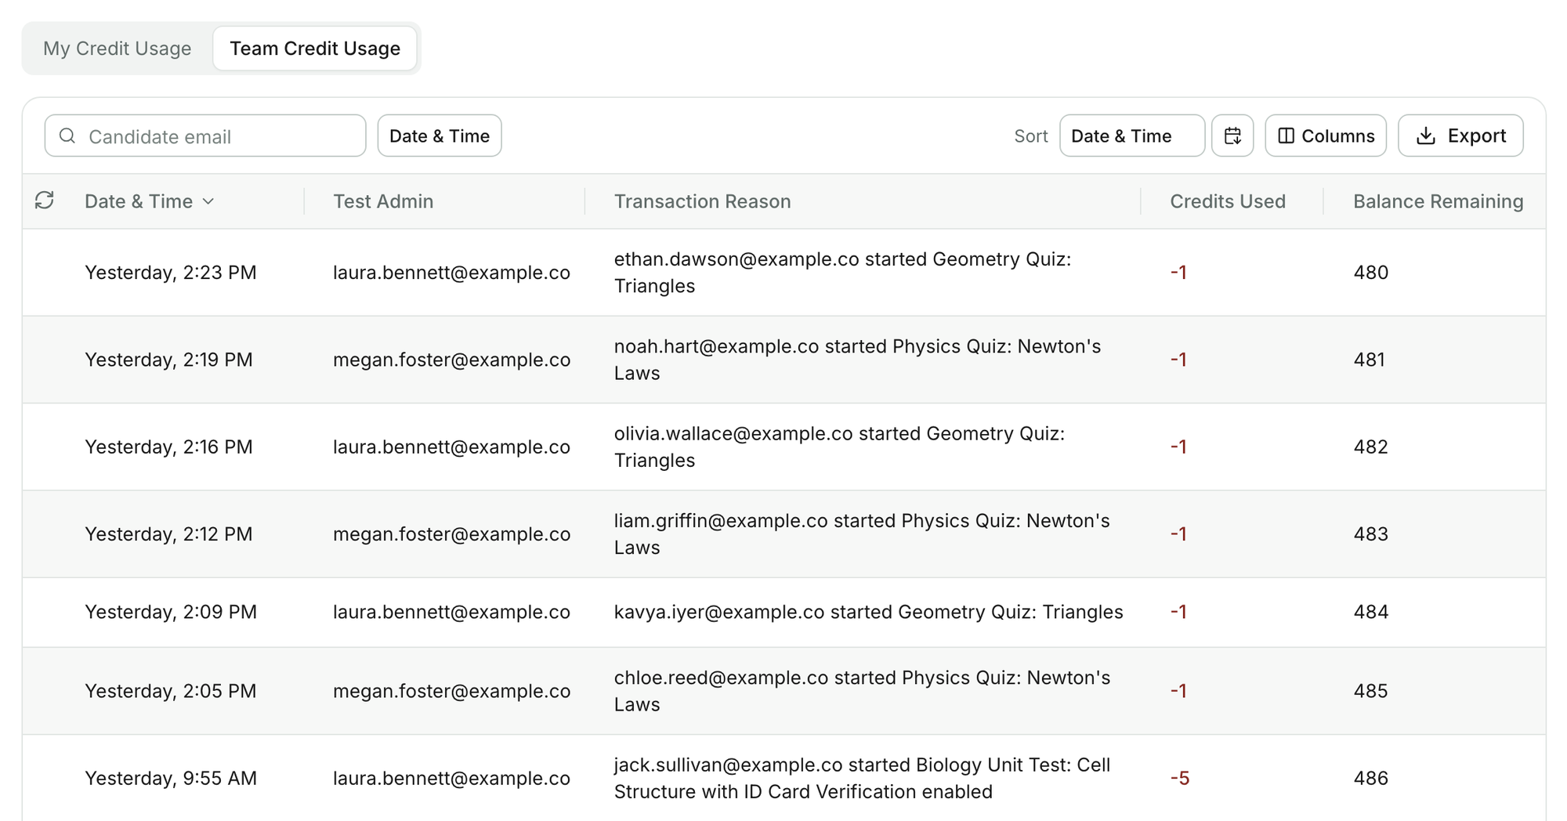The image size is (1567, 821).
Task: Open the Columns chooser
Action: pos(1326,136)
